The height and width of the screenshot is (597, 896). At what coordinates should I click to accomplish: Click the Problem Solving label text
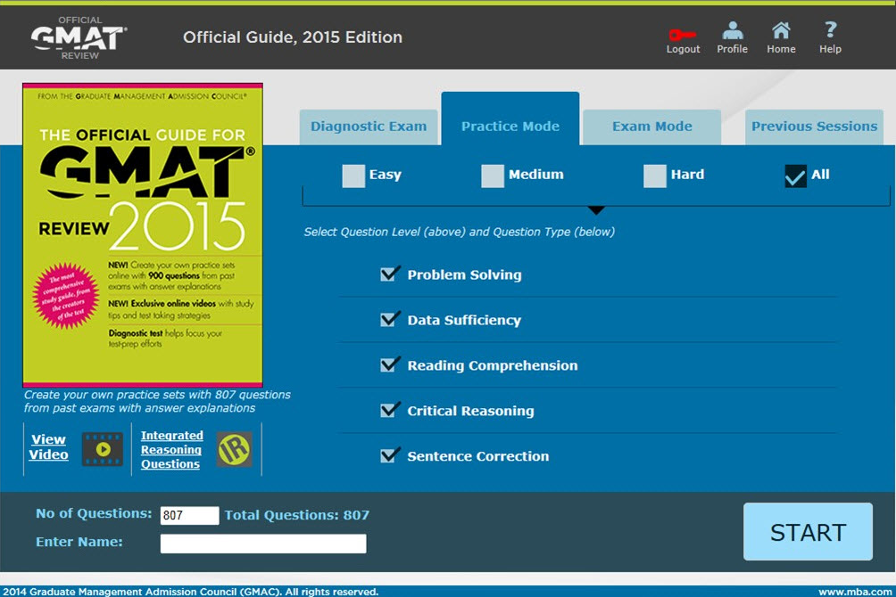click(x=465, y=275)
